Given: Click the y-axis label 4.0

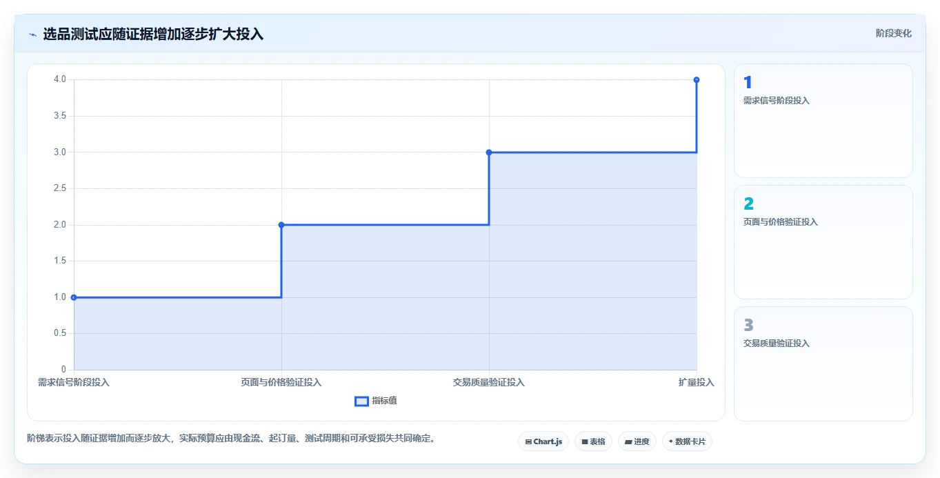Looking at the screenshot, I should tap(60, 79).
